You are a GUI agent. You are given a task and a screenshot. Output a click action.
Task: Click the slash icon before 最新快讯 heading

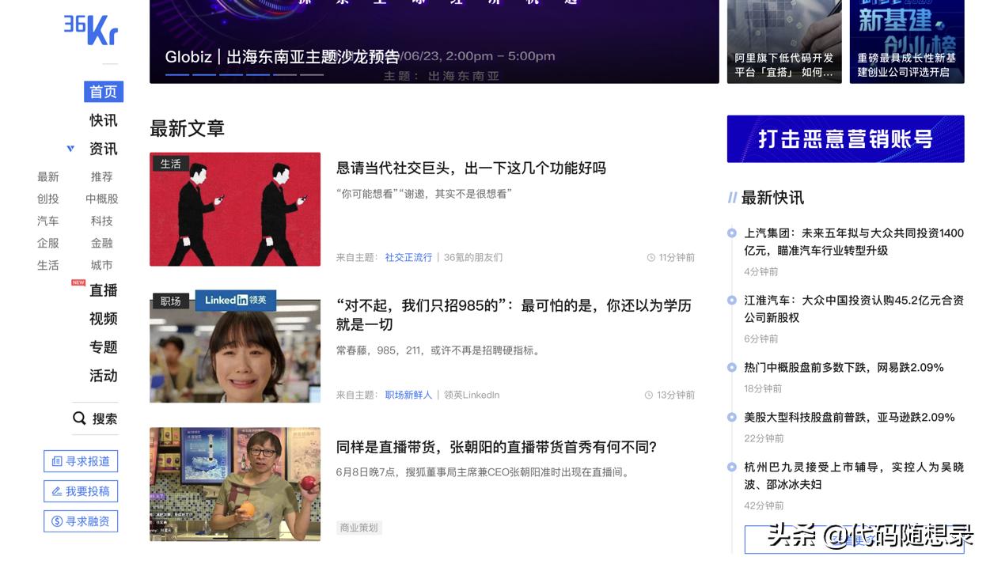pos(730,198)
